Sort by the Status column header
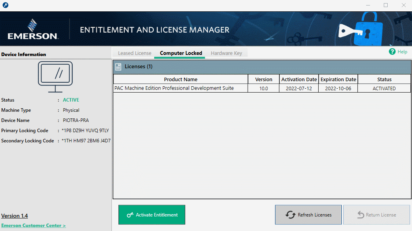Image resolution: width=412 pixels, height=231 pixels. tap(384, 79)
